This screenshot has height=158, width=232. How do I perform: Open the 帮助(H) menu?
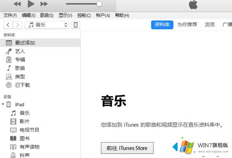(x=122, y=15)
